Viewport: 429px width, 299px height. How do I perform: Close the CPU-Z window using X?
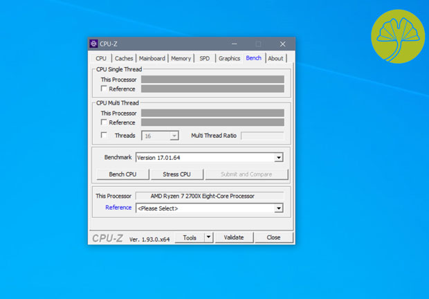pos(282,44)
